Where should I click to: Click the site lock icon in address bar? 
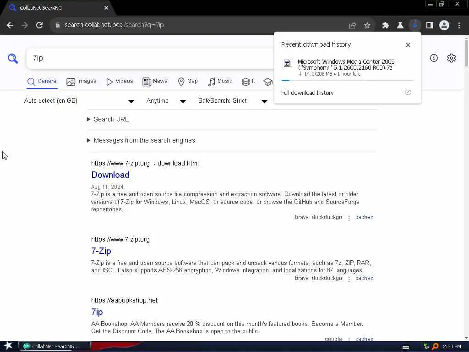(58, 25)
